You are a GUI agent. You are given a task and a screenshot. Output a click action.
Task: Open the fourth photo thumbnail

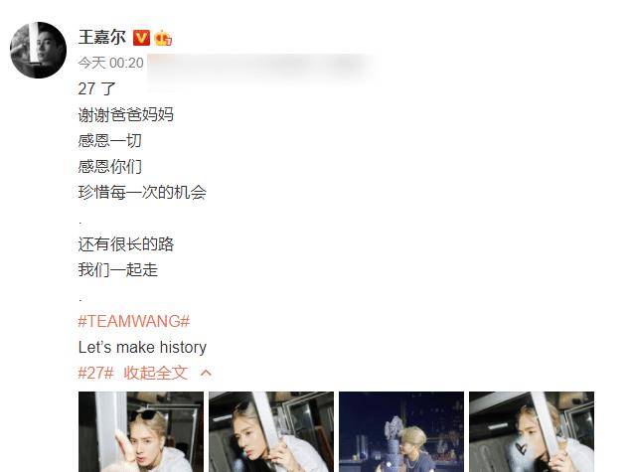pyautogui.click(x=532, y=431)
